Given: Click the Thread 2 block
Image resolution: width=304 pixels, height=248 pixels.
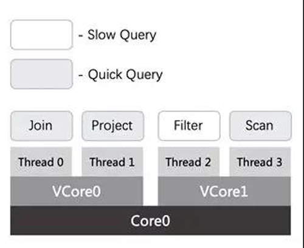Looking at the screenshot, I should 188,162.
